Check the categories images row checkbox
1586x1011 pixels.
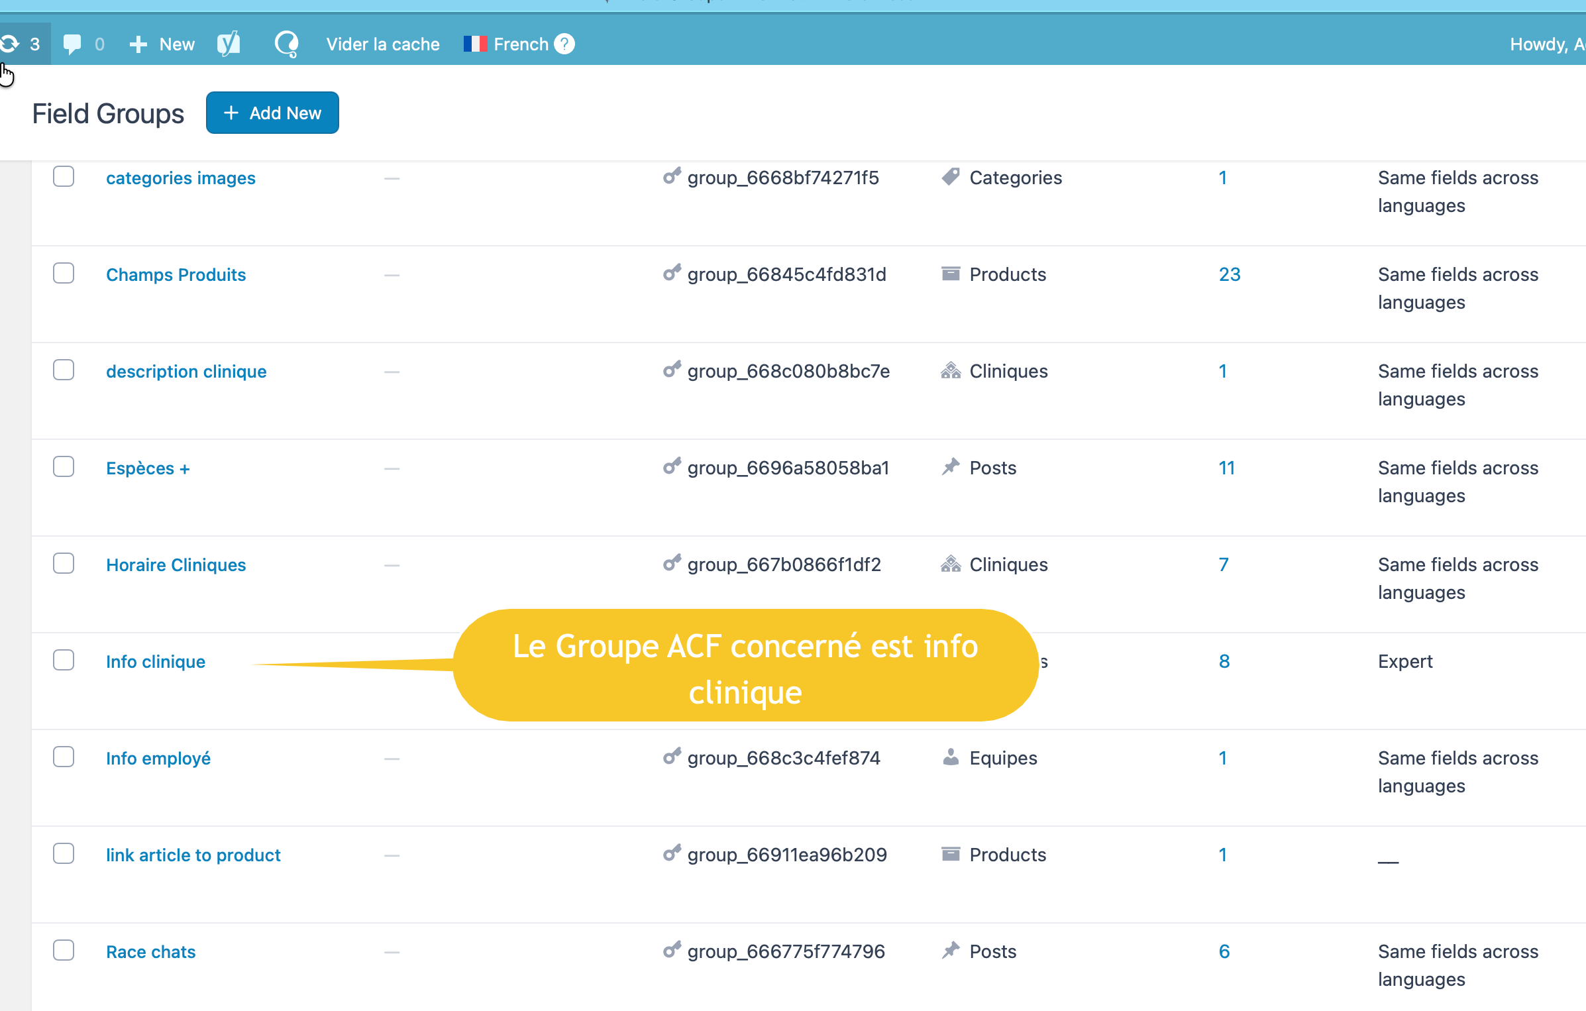(64, 177)
